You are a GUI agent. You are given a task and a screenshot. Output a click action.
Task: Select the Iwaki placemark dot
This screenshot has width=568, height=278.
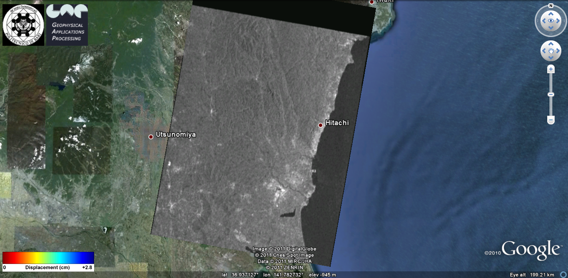tap(371, 2)
